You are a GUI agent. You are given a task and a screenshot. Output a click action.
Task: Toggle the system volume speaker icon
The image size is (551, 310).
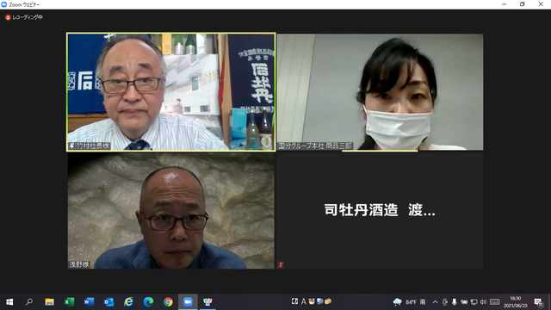click(x=483, y=302)
